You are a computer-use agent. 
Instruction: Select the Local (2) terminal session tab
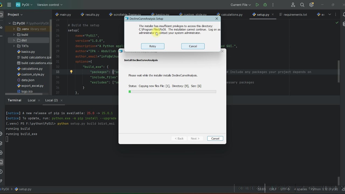[x=51, y=100]
